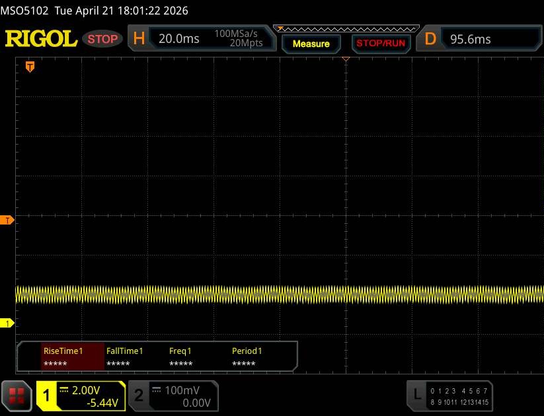Image resolution: width=544 pixels, height=416 pixels.
Task: Toggle the channel 1 label
Action: tap(46, 396)
